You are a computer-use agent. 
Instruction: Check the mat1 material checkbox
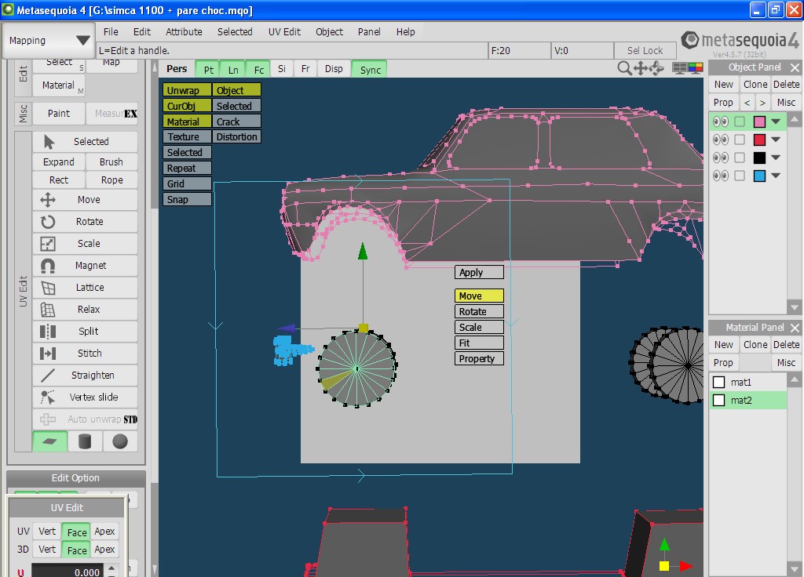click(718, 382)
